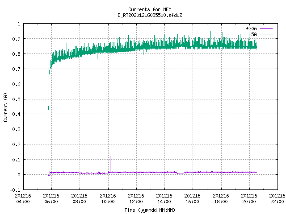
Task: Click the purple +30A current spike near 10:00
Action: click(110, 164)
